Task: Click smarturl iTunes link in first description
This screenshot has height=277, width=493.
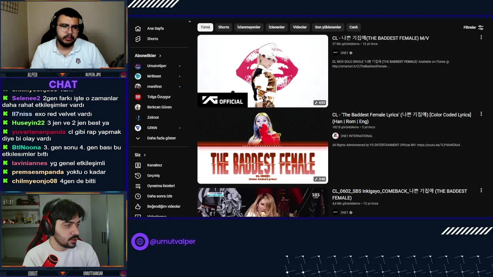Action: click(360, 66)
